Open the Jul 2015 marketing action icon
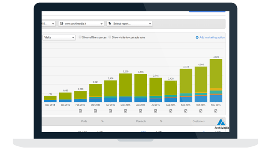Screen dimensions: 272x151 [156, 111]
